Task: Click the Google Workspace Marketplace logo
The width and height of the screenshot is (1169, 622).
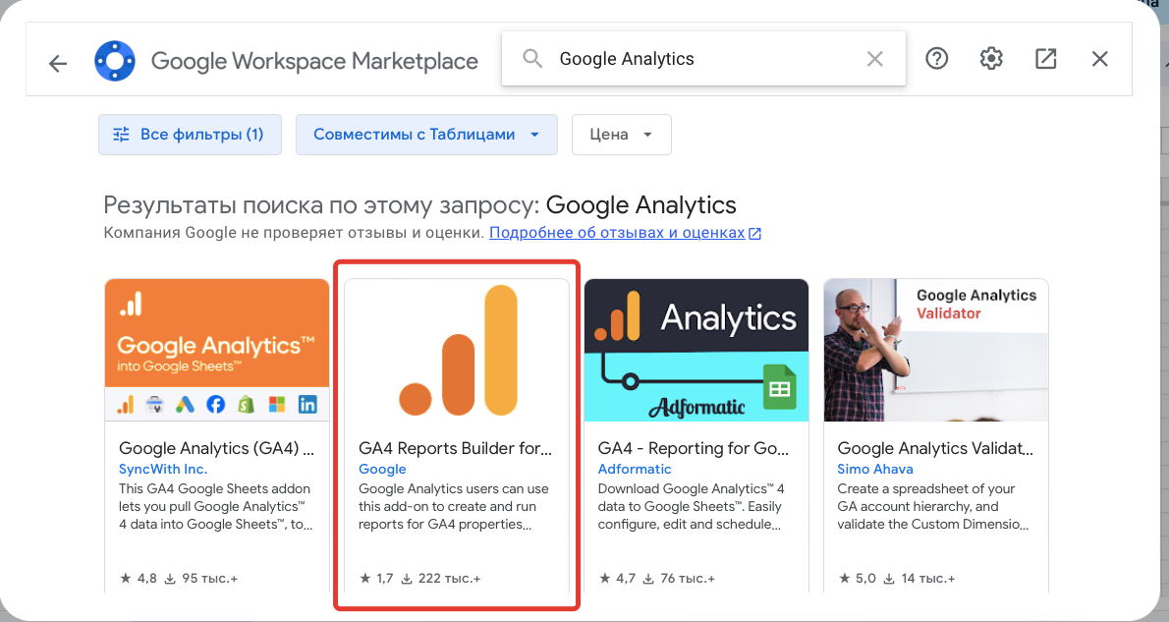Action: pyautogui.click(x=115, y=60)
